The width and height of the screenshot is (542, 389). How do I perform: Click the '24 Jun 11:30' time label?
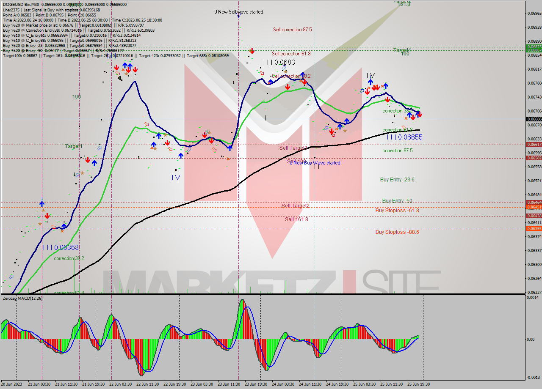310,384
